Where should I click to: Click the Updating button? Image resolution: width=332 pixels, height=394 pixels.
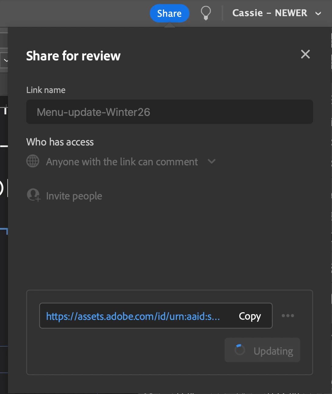click(262, 350)
